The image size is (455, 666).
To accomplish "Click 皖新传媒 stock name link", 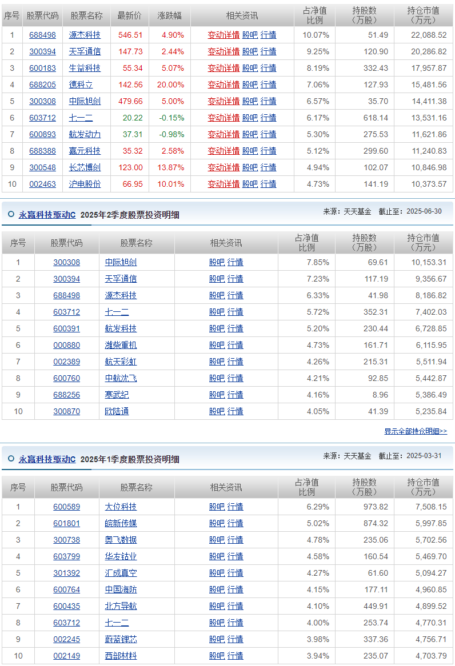I will pyautogui.click(x=121, y=523).
